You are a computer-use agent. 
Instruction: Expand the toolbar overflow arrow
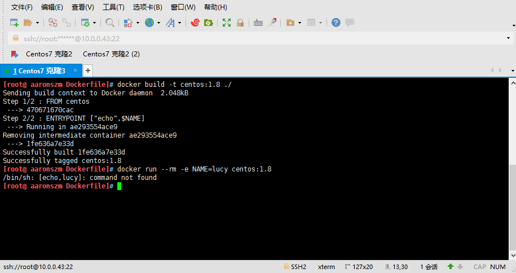coord(514,26)
